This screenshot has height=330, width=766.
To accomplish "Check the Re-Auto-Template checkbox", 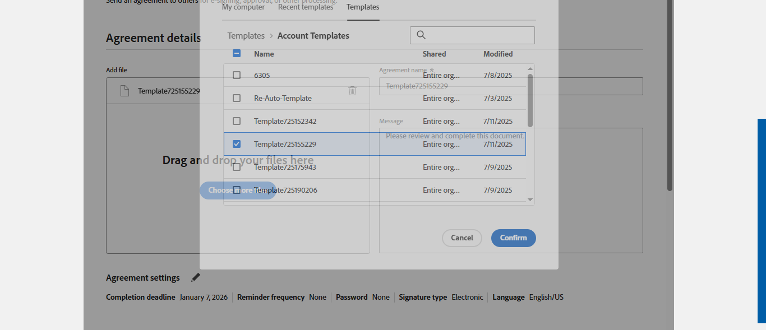I will coord(237,98).
